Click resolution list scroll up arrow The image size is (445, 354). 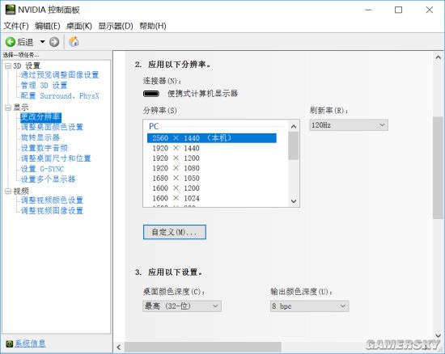294,126
